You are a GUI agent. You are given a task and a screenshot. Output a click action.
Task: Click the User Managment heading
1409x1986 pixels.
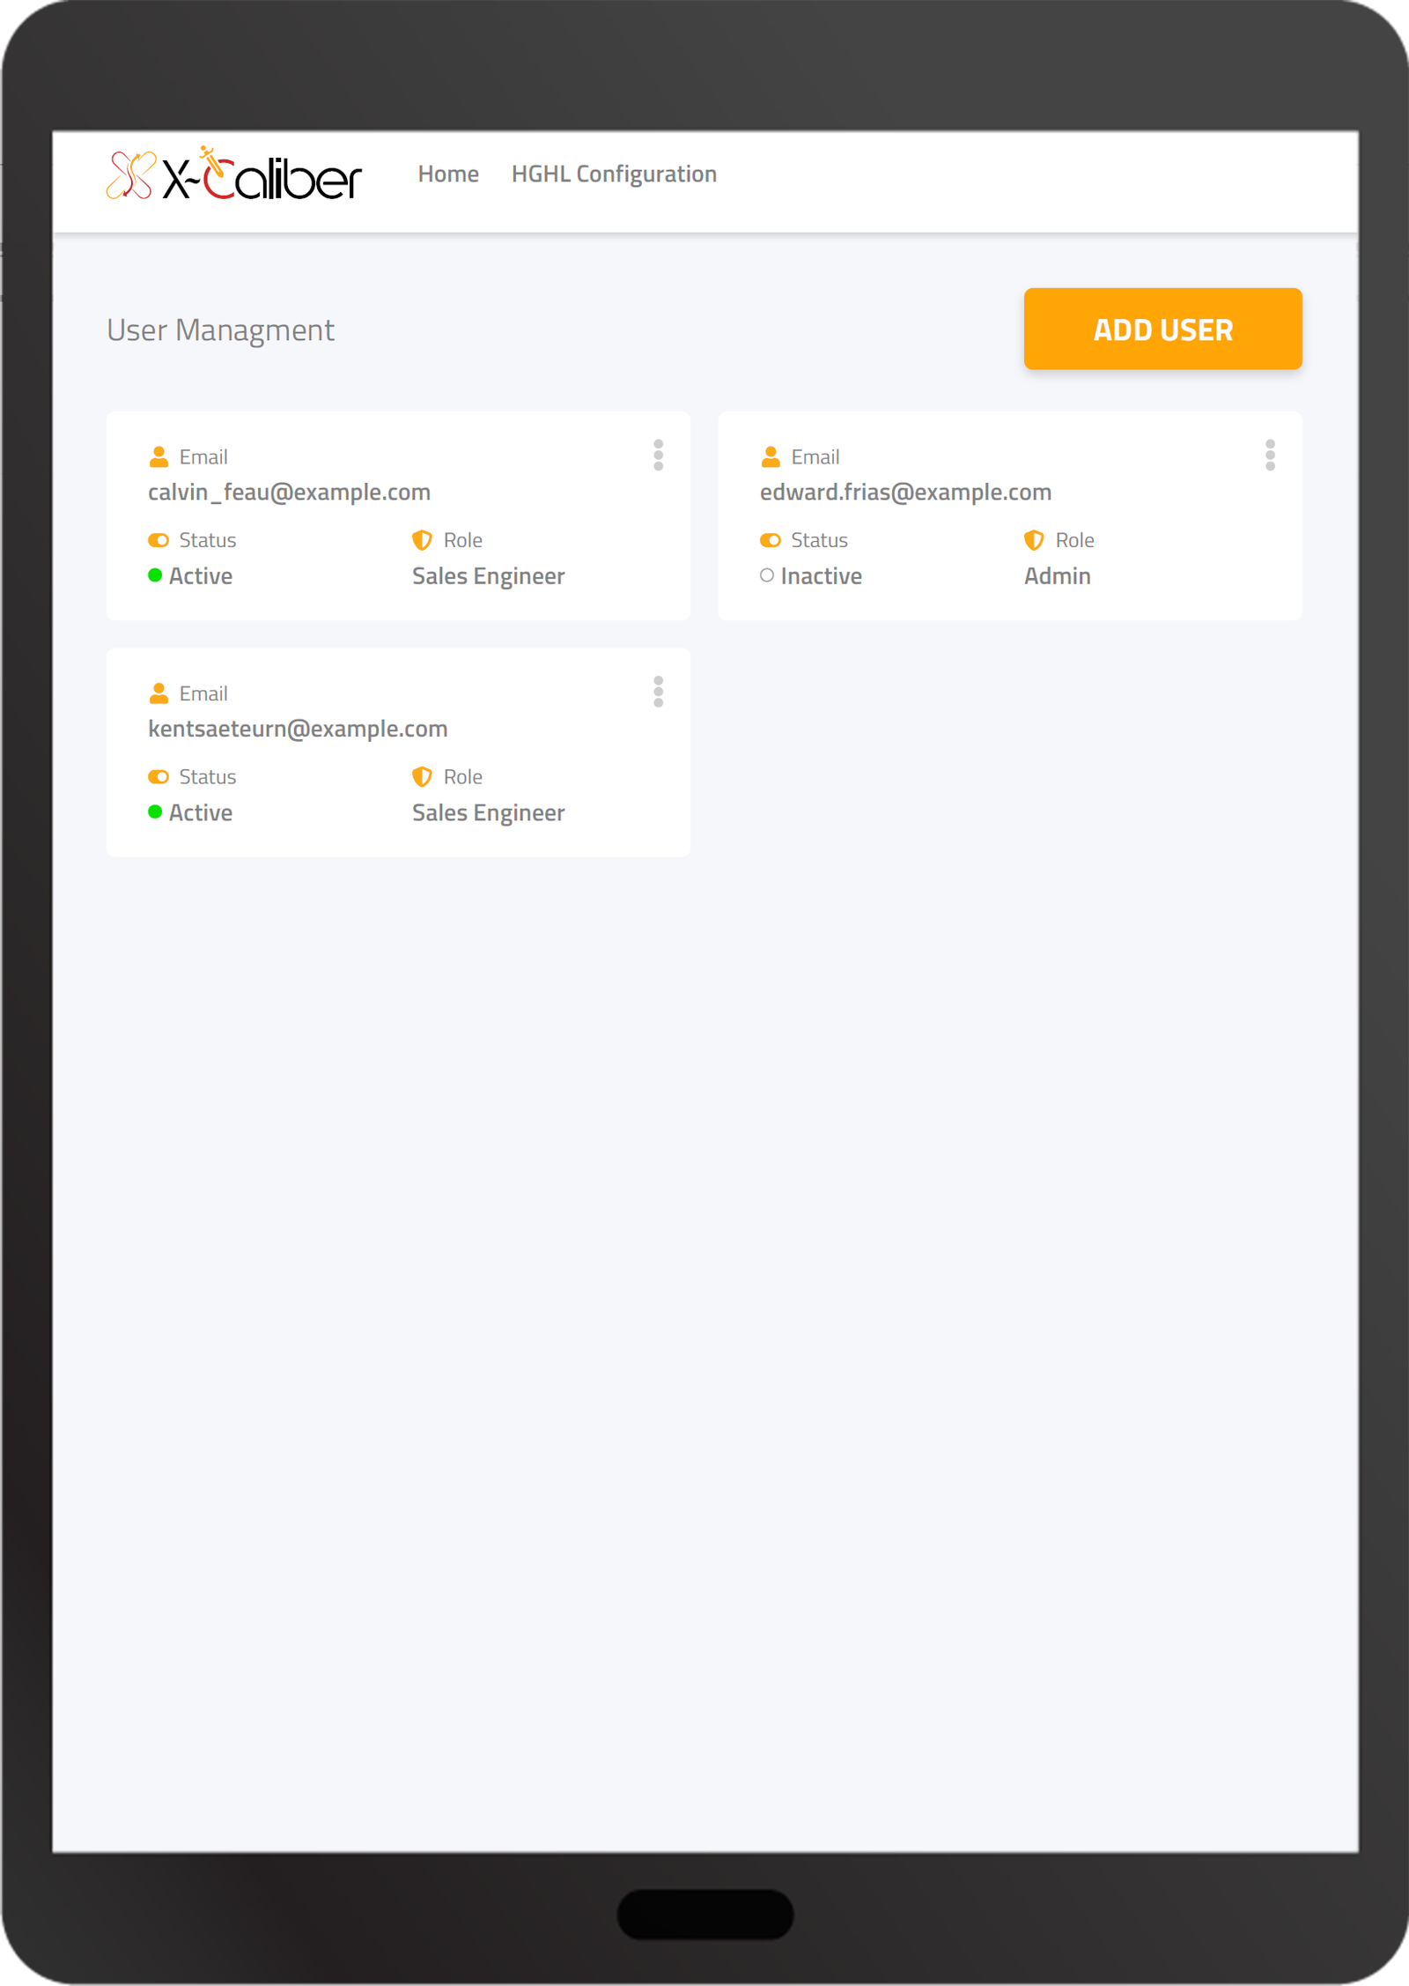point(220,330)
